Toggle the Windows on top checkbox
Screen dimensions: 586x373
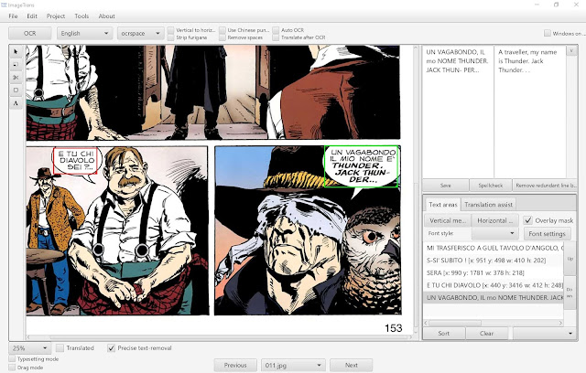pos(548,33)
